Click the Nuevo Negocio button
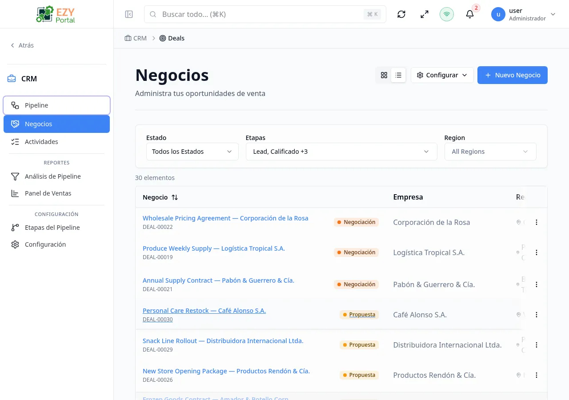This screenshot has height=400, width=569. coord(513,75)
